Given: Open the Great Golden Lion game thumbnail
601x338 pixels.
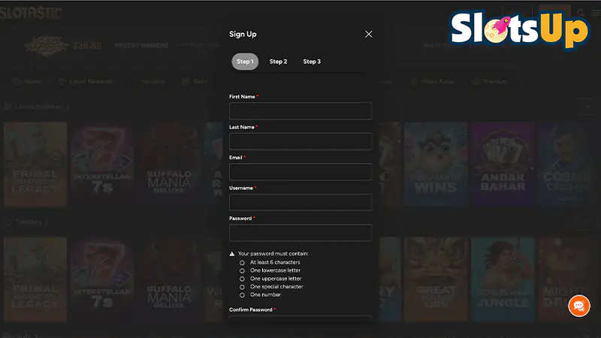Looking at the screenshot, I should coord(436,279).
